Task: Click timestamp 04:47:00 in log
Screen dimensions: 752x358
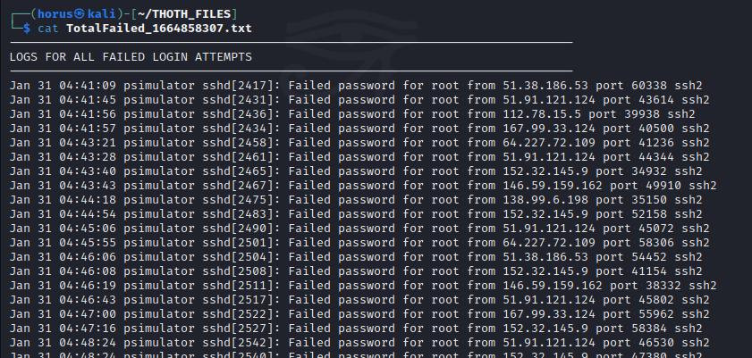Action: click(88, 314)
